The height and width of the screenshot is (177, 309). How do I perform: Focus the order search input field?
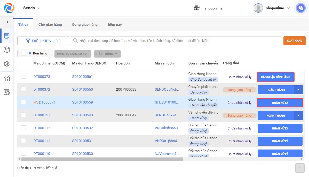pyautogui.click(x=178, y=41)
